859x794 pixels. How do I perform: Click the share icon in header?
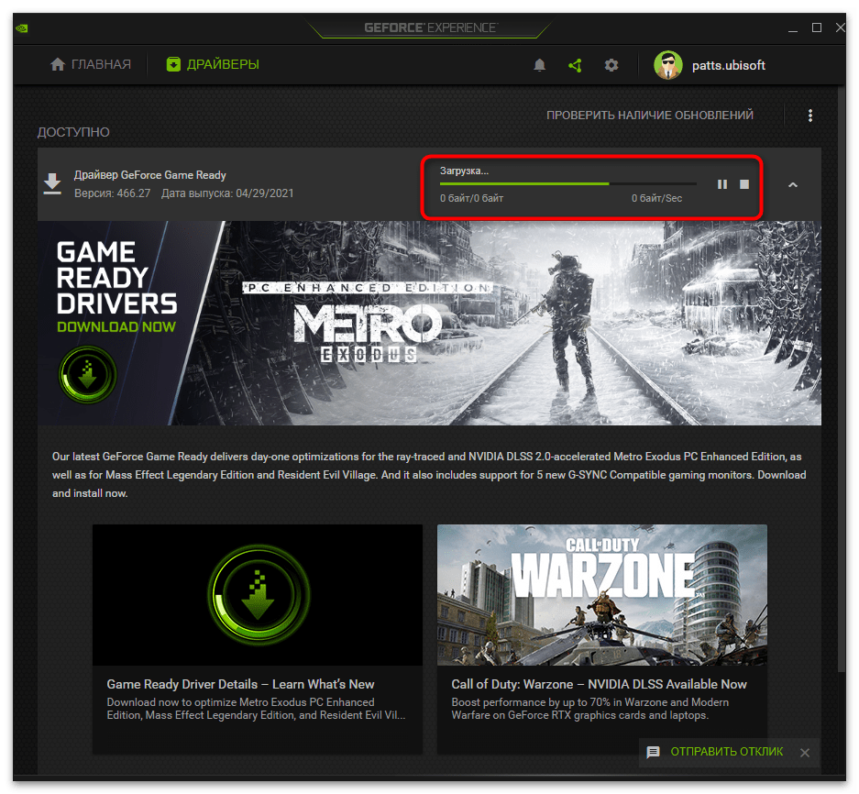(575, 65)
